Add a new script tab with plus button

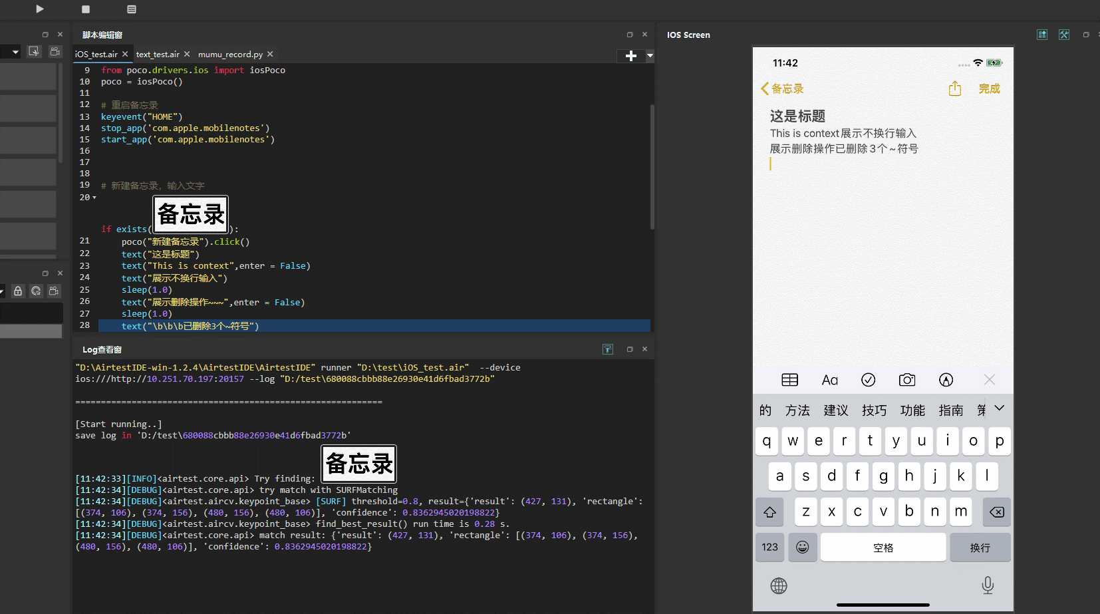[x=631, y=56]
